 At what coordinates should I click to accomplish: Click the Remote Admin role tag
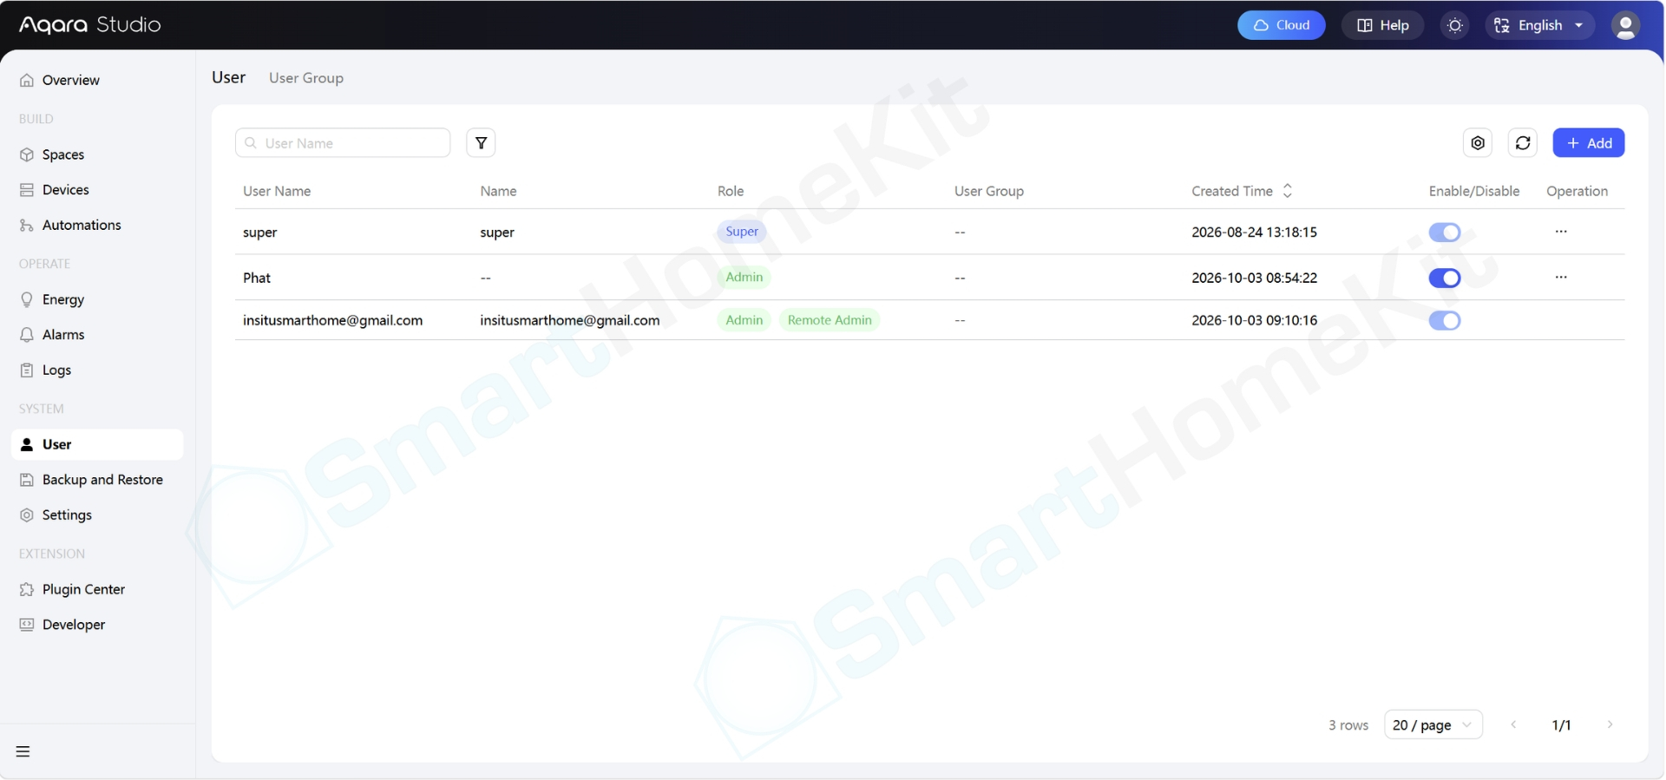(x=830, y=320)
